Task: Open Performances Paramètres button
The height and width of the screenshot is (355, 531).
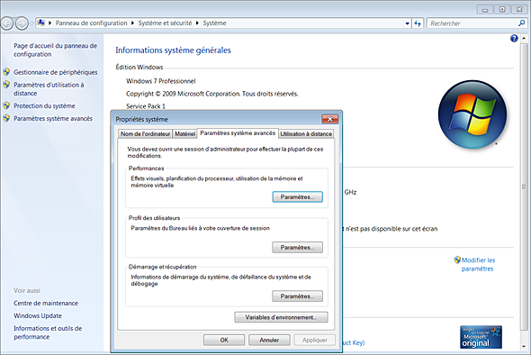Action: 297,197
